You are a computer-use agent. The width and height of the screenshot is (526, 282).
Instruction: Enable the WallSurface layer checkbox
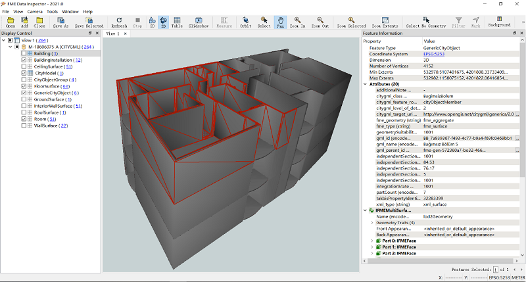click(x=24, y=126)
